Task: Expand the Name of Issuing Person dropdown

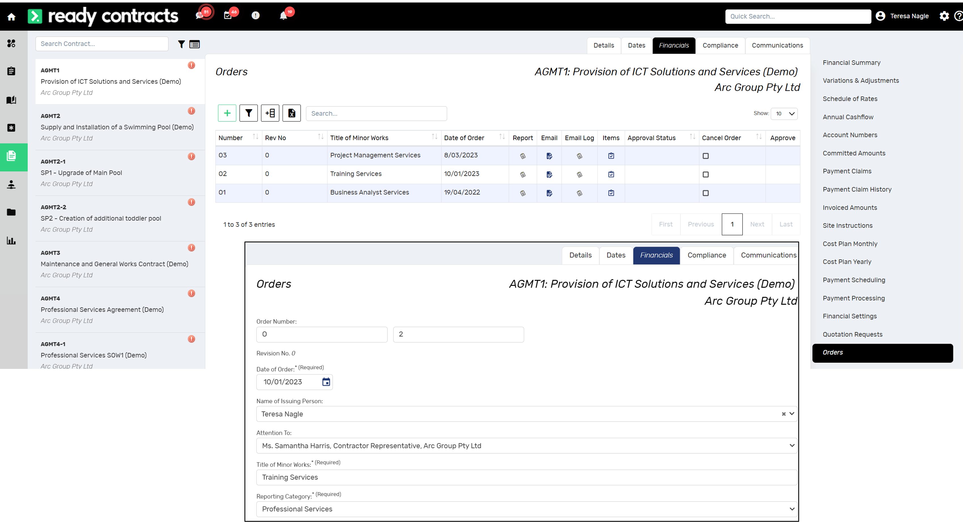Action: click(x=791, y=414)
